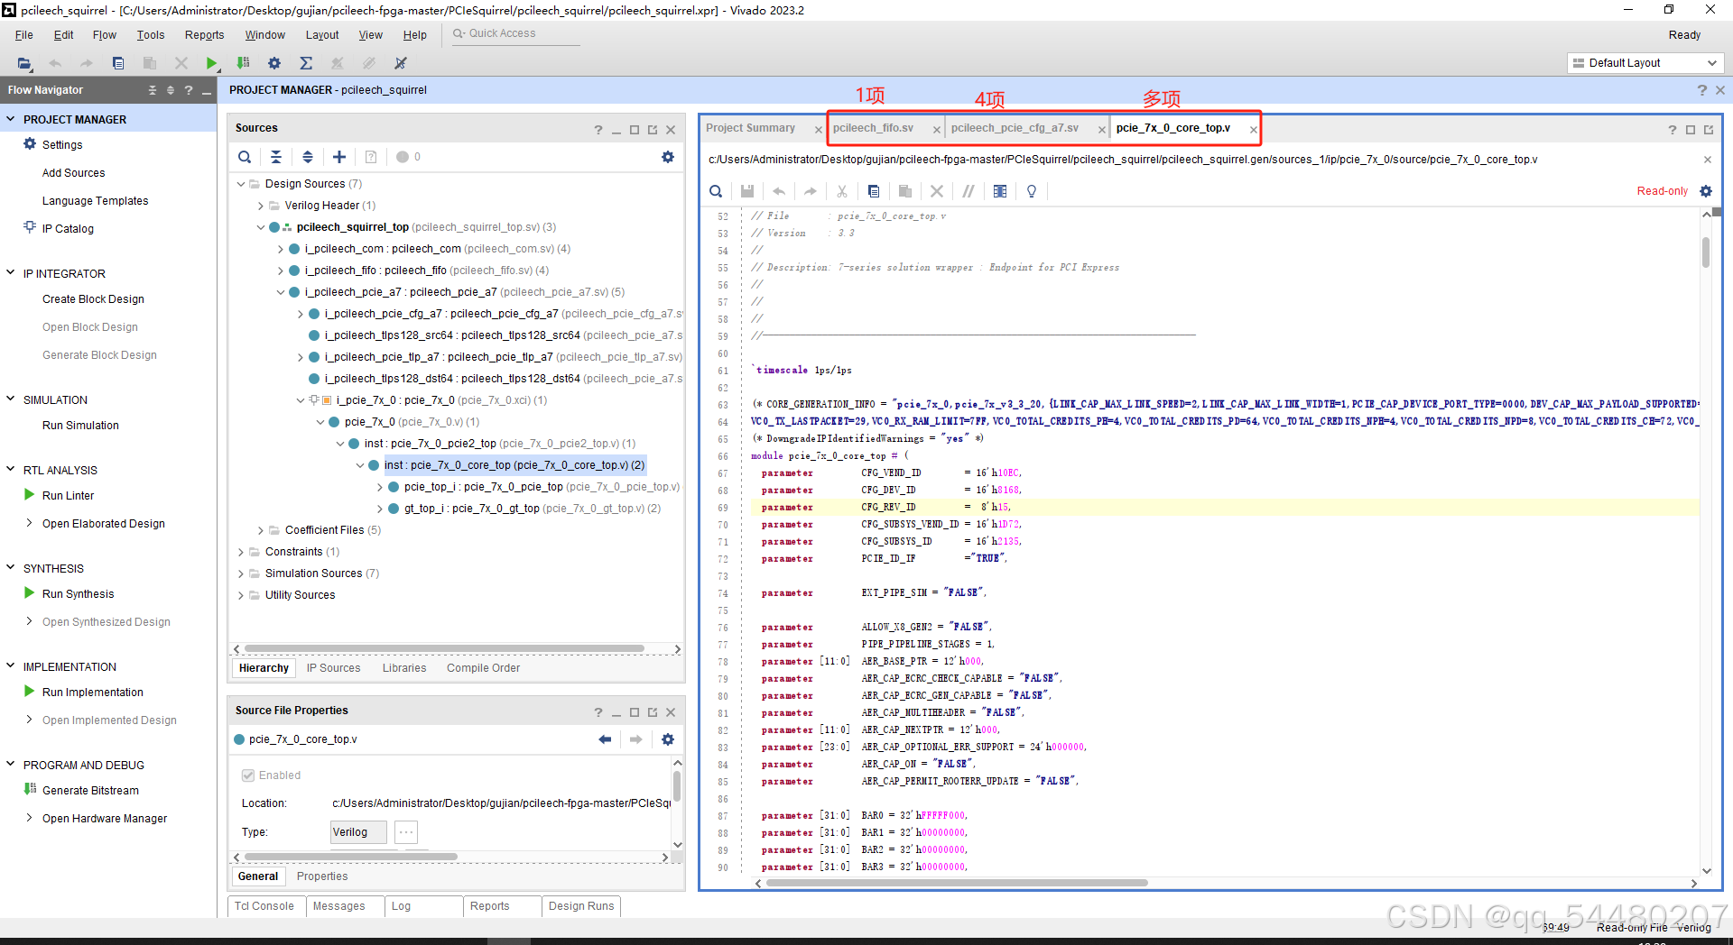Screen dimensions: 1733x945
Task: Toggle the Enabled checkbox
Action: (248, 775)
